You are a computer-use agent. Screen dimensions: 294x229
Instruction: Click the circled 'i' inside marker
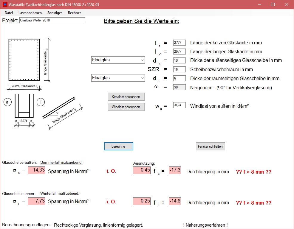pyautogui.click(x=41, y=102)
